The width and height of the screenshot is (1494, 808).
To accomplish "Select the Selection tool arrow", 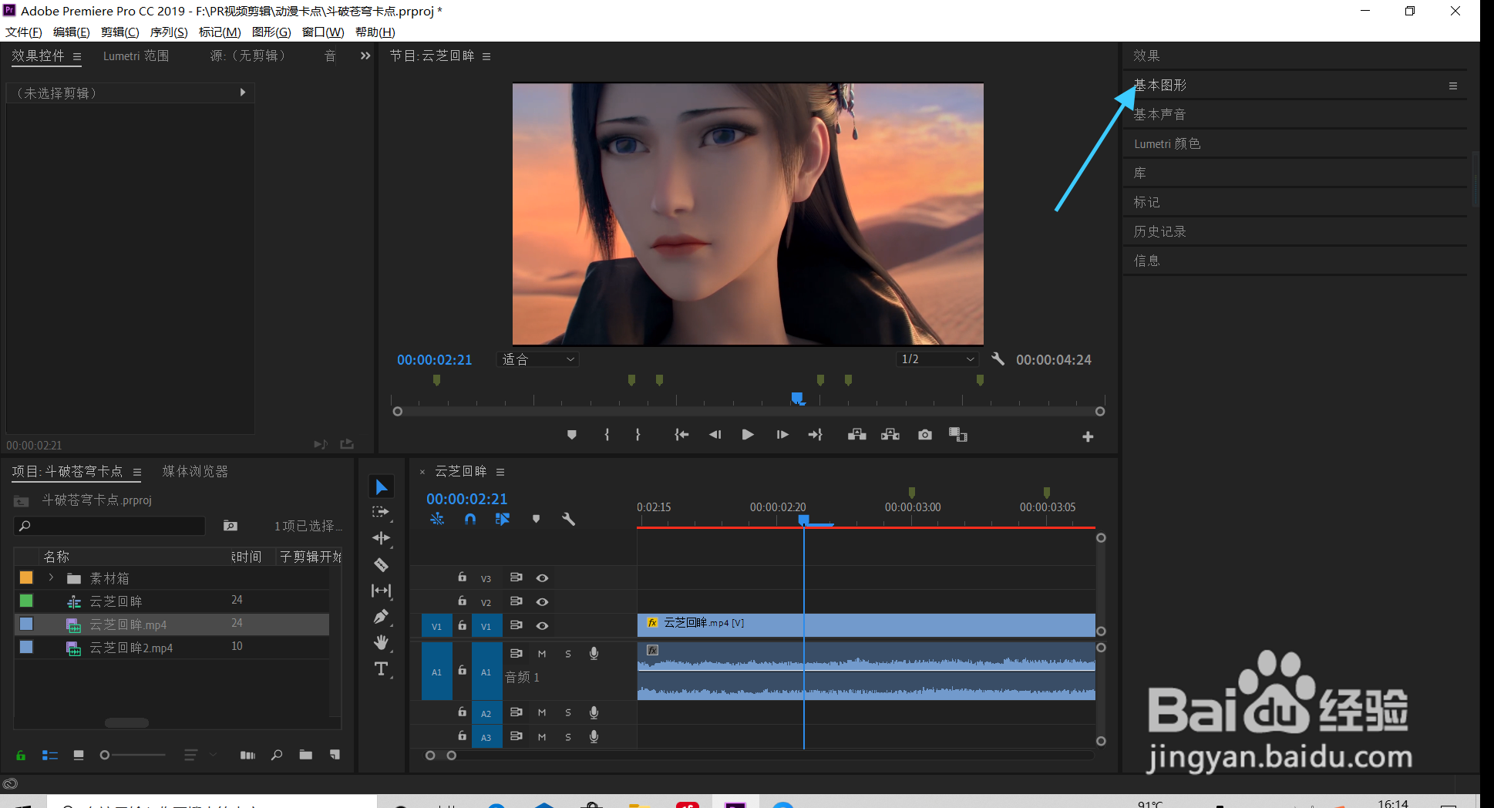I will click(x=382, y=486).
